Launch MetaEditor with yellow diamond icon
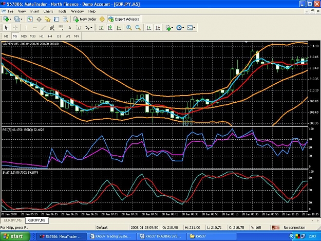The image size is (321, 241). point(102,19)
